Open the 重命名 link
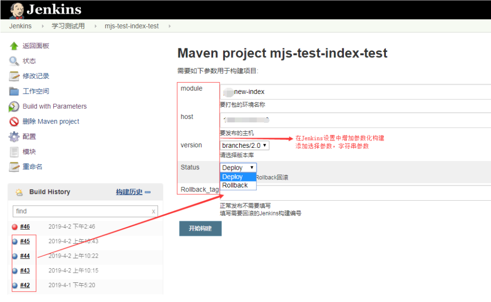 (32, 167)
